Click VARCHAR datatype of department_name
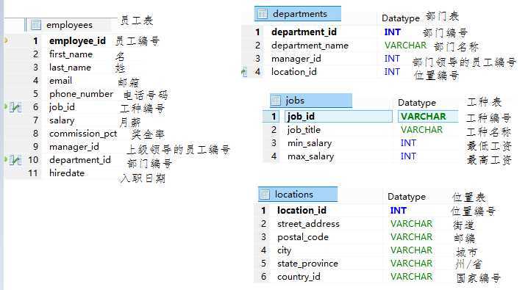The image size is (528, 290). [x=405, y=46]
